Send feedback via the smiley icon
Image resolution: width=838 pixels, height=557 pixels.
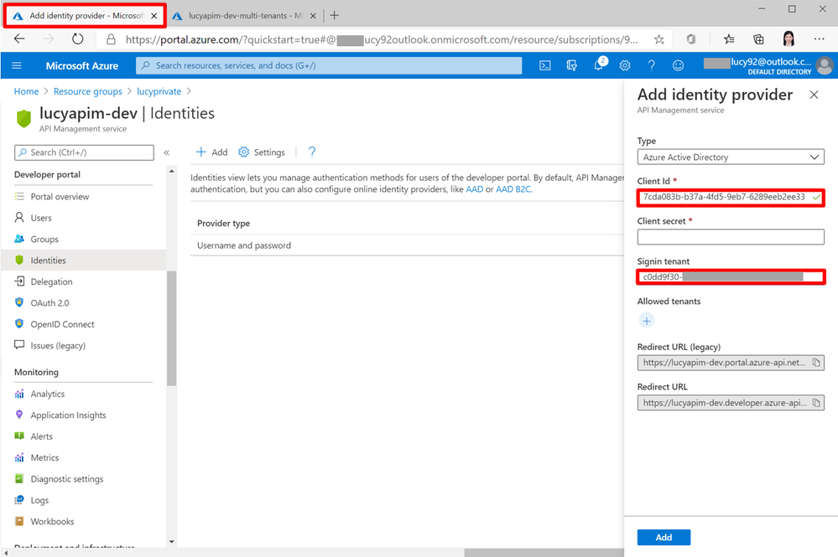click(x=678, y=65)
